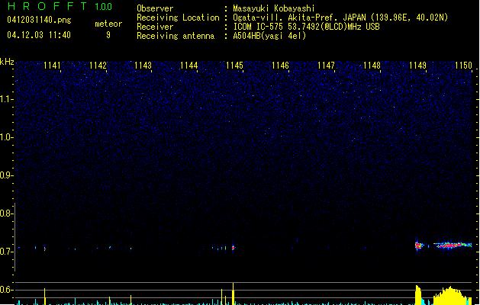Click the 1146 time axis marker

tap(280, 66)
